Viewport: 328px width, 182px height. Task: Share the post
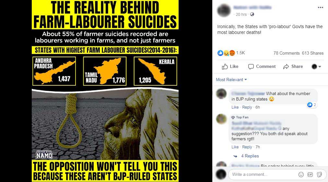pyautogui.click(x=293, y=66)
